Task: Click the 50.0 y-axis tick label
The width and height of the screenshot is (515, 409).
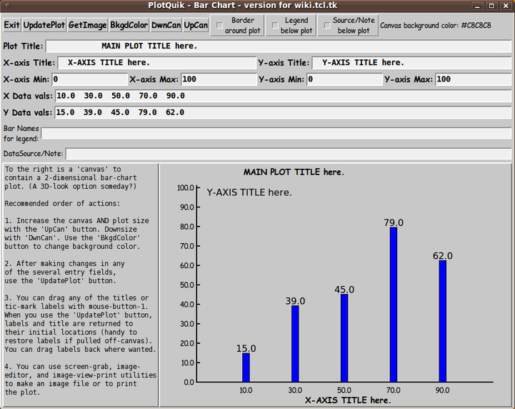Action: 187,285
